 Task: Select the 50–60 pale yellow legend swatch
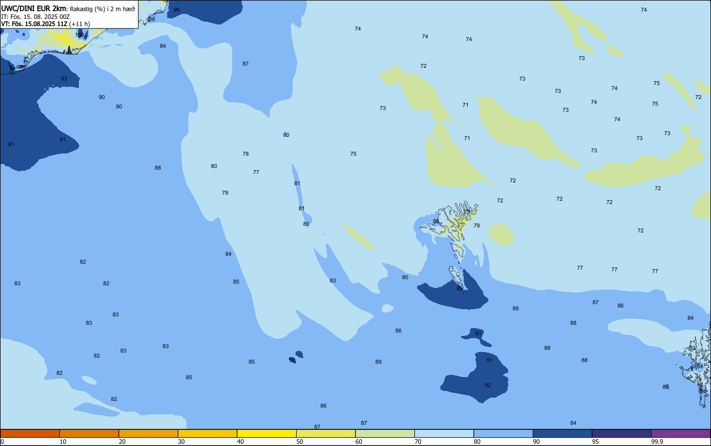click(x=326, y=433)
